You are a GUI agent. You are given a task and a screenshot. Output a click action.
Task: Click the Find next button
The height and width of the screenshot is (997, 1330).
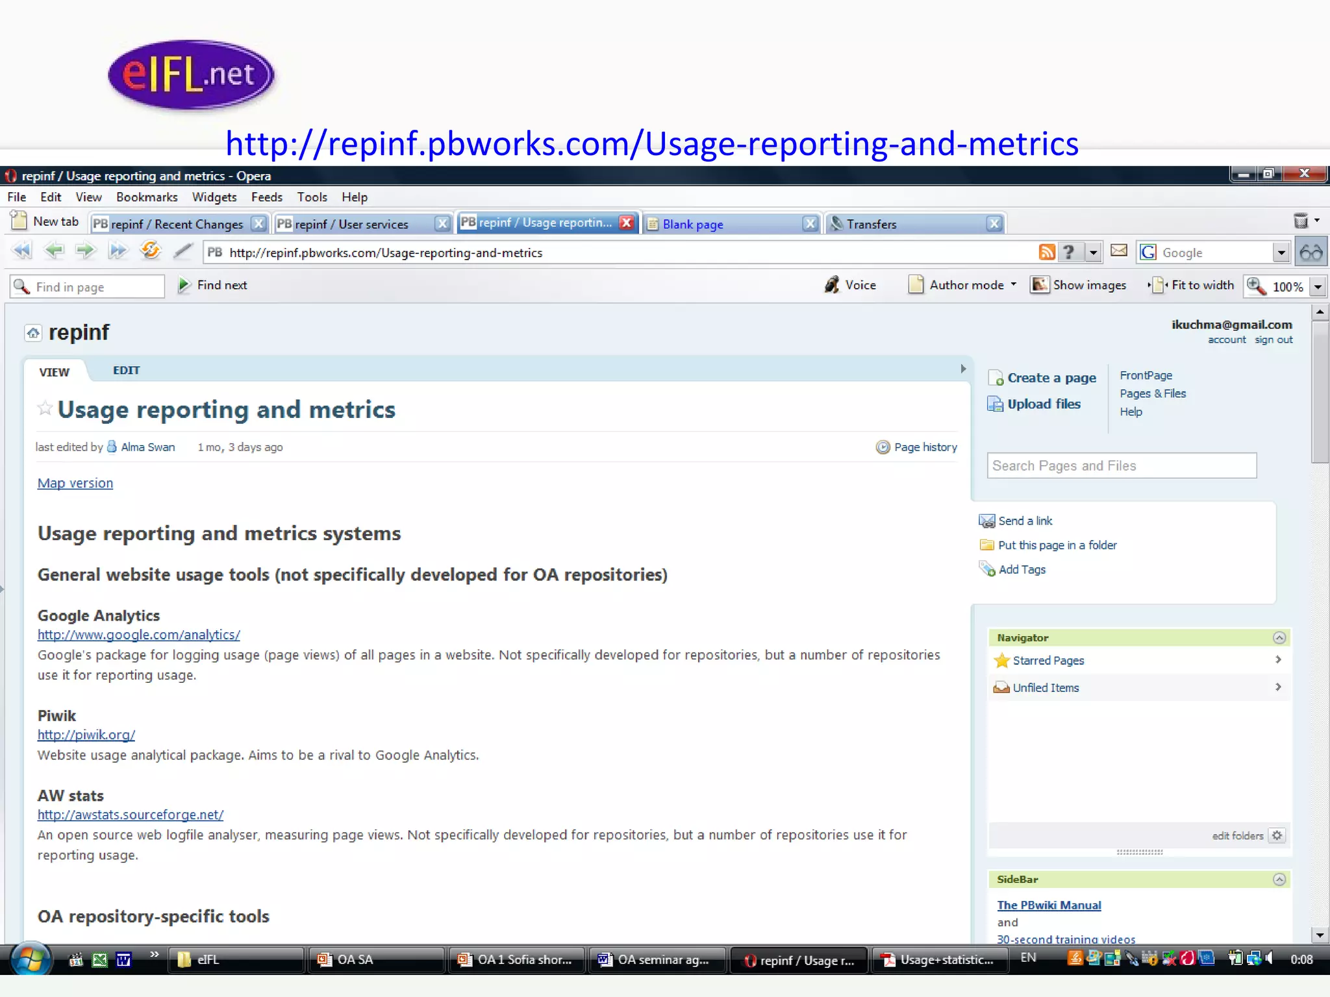pyautogui.click(x=213, y=285)
